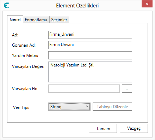Click the Veri Tipi: label
Image resolution: width=155 pixels, height=140 pixels.
click(x=21, y=107)
